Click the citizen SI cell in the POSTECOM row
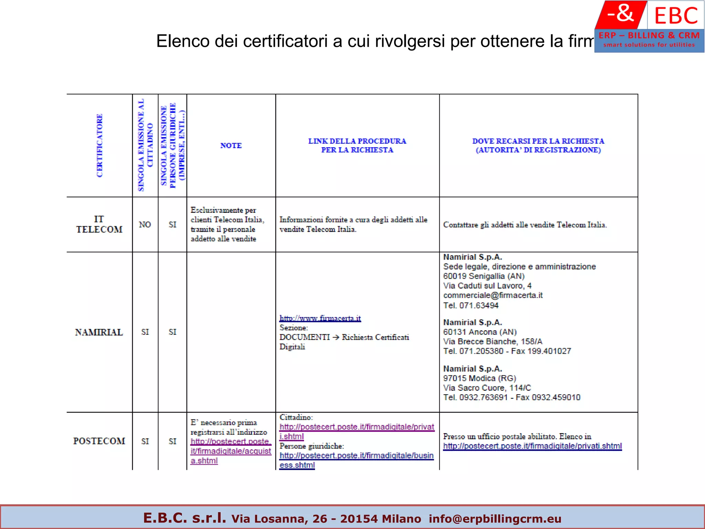705x529 pixels. (x=145, y=441)
